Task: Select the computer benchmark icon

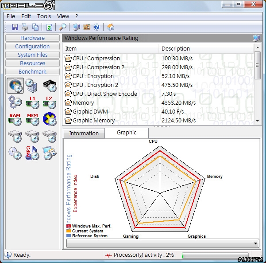Action: click(32, 86)
